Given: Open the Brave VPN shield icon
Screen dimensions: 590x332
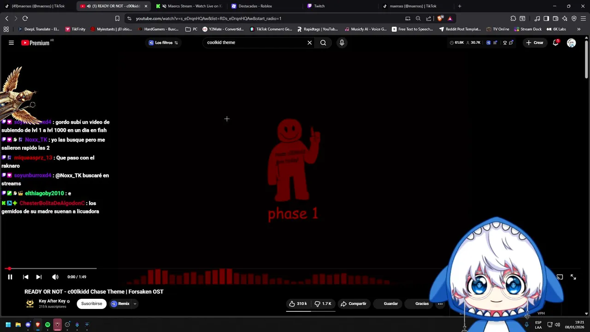Looking at the screenshot, I should 574,18.
